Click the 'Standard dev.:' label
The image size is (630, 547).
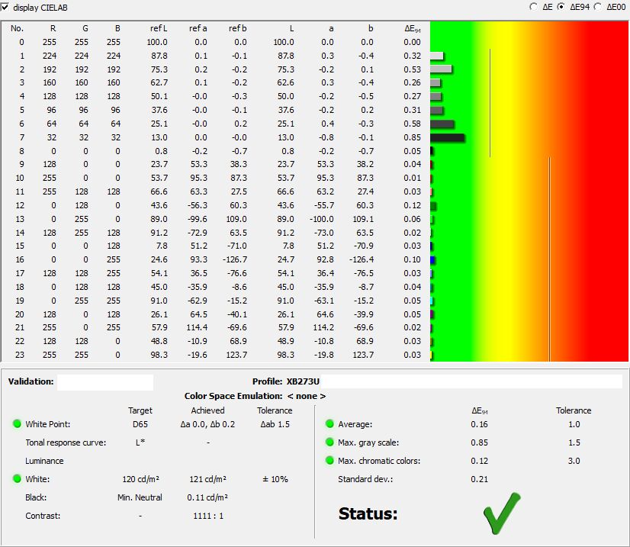pos(365,478)
